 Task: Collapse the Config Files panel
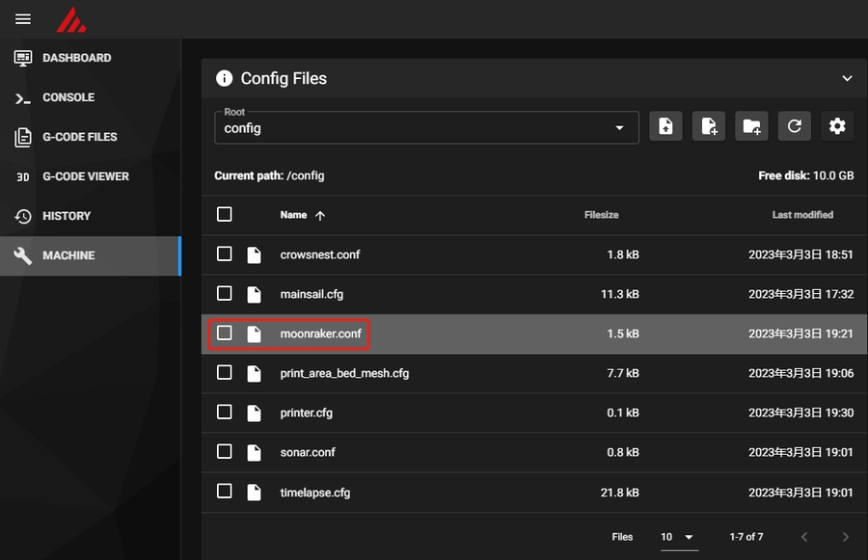[x=847, y=78]
